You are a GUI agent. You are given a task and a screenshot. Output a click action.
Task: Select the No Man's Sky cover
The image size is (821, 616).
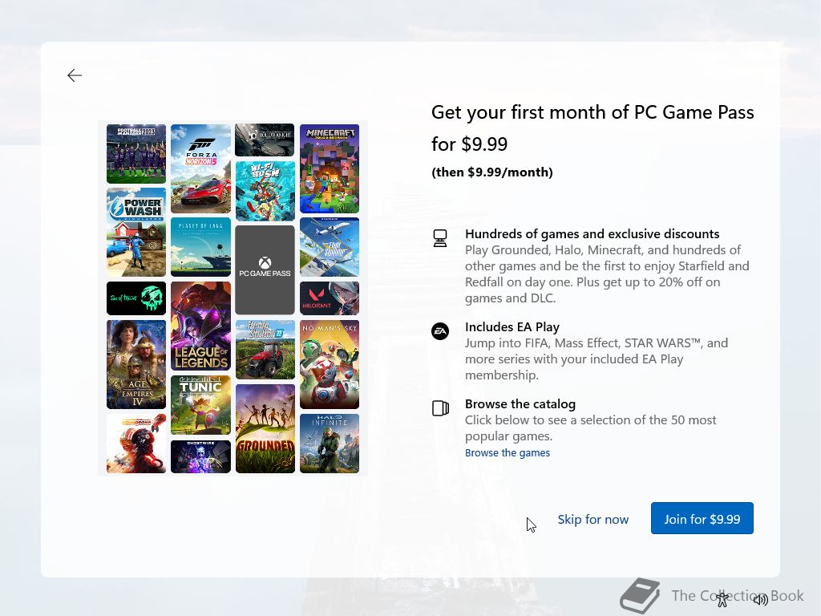click(x=330, y=365)
